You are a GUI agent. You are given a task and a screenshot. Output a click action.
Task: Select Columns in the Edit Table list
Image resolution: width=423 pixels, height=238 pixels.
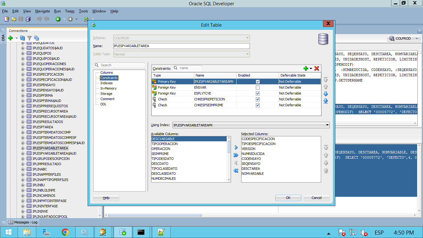click(107, 73)
